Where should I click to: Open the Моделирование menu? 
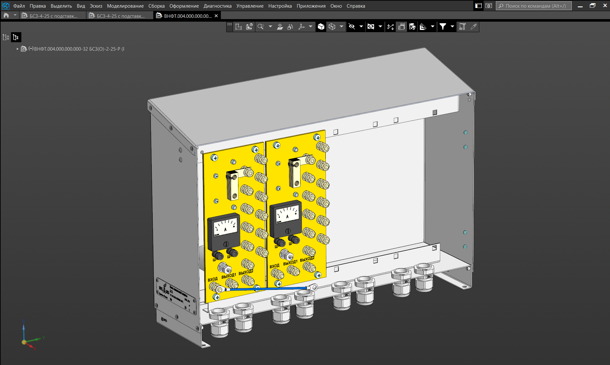125,6
